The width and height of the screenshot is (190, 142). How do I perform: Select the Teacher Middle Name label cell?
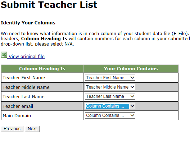point(42,87)
